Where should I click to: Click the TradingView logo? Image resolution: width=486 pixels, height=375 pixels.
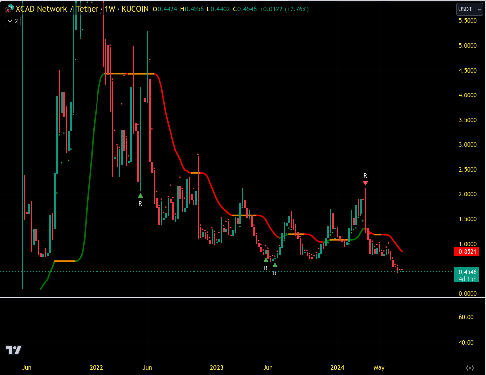[14, 350]
